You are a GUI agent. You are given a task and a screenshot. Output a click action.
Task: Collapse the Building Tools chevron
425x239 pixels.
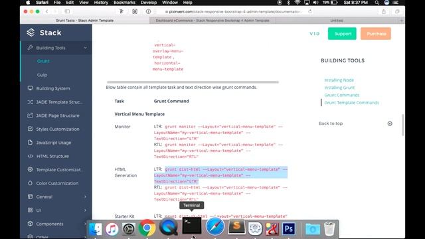[x=85, y=48]
